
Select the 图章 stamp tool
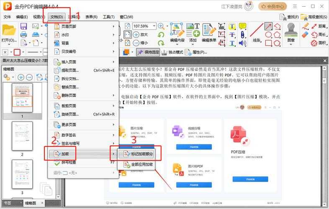click(291, 32)
